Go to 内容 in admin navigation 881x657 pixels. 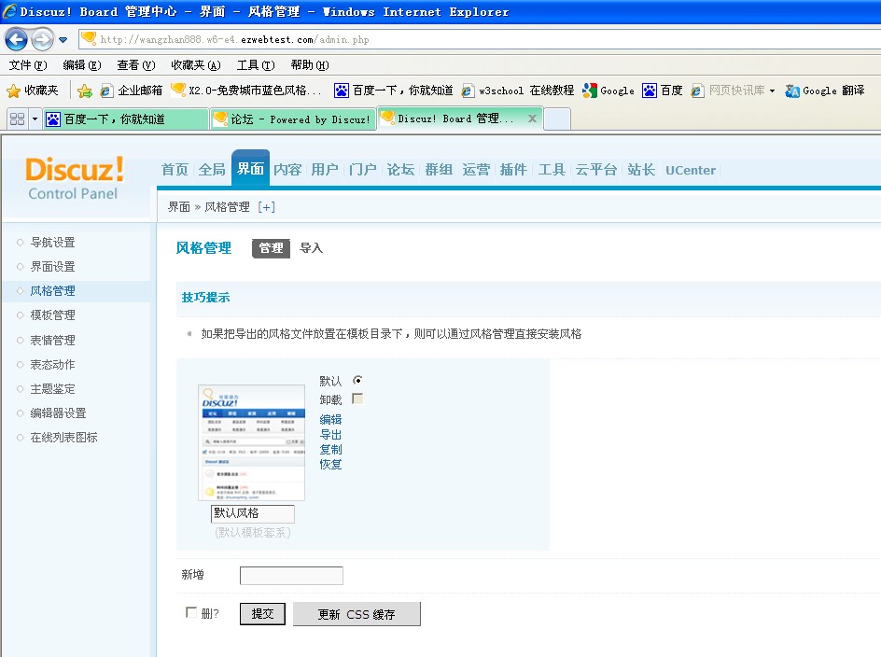287,170
